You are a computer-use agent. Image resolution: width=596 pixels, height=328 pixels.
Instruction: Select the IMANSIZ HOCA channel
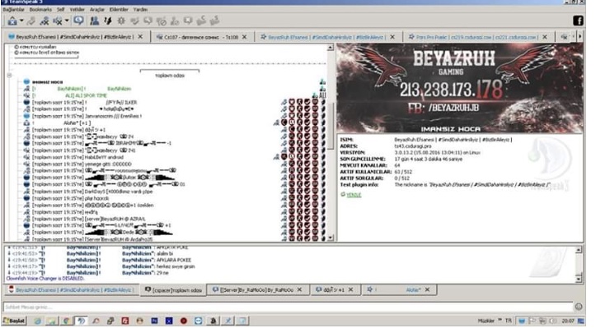(47, 82)
